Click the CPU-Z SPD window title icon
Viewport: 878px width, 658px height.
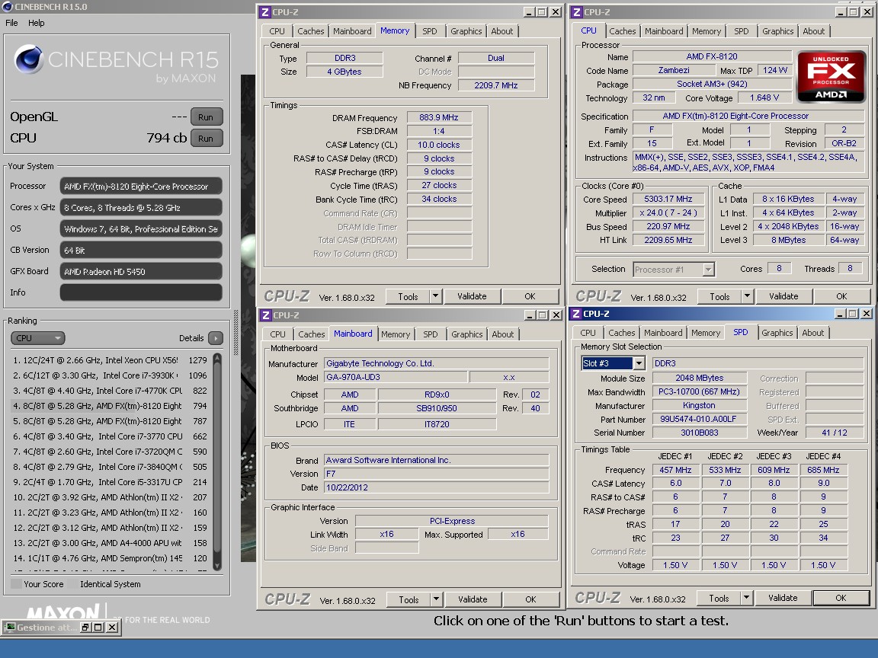tap(576, 314)
